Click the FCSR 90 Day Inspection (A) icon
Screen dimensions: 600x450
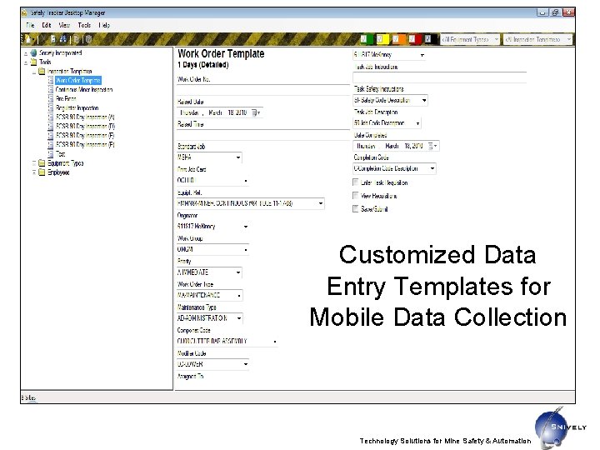(51, 117)
